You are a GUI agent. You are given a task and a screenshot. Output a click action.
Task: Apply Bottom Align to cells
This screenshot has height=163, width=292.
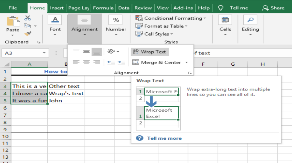point(97,52)
